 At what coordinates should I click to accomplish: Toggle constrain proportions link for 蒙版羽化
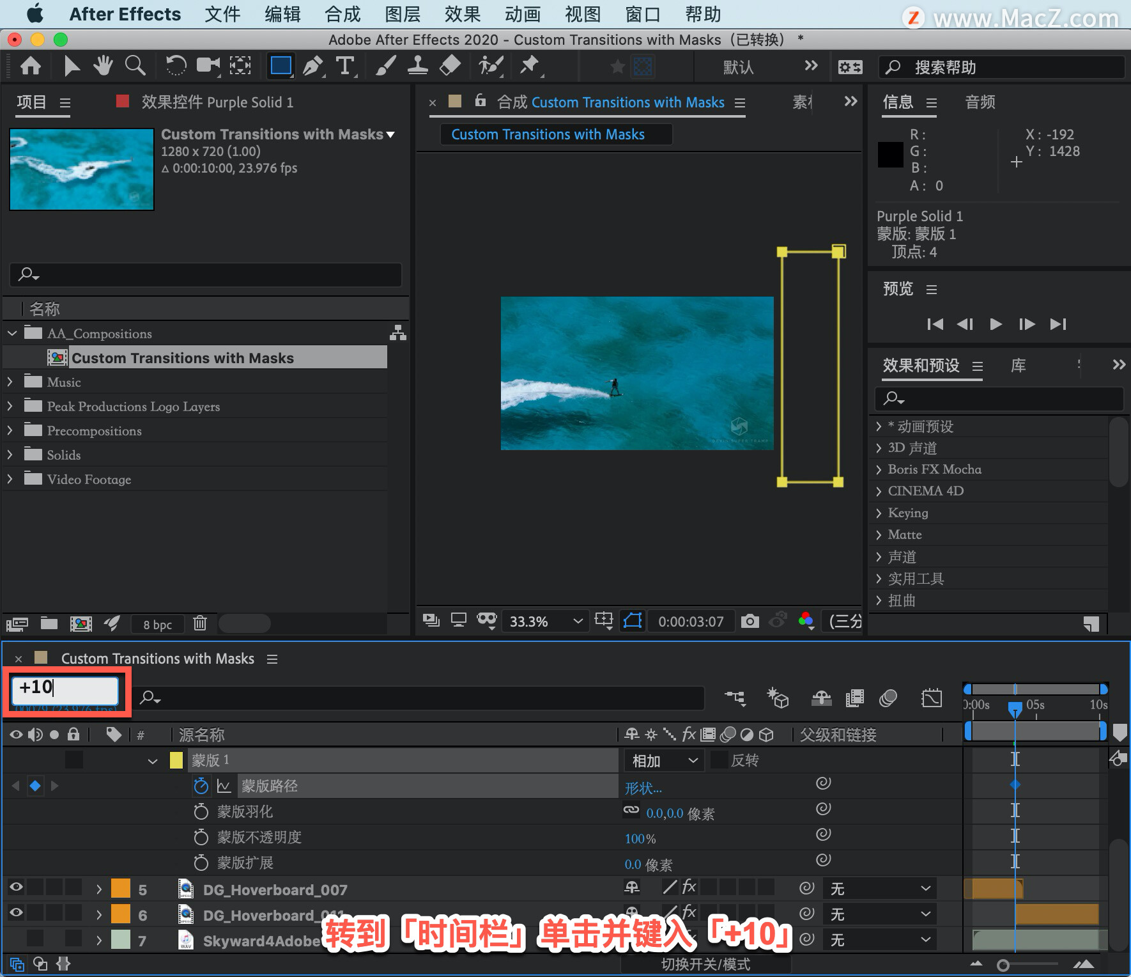(631, 810)
